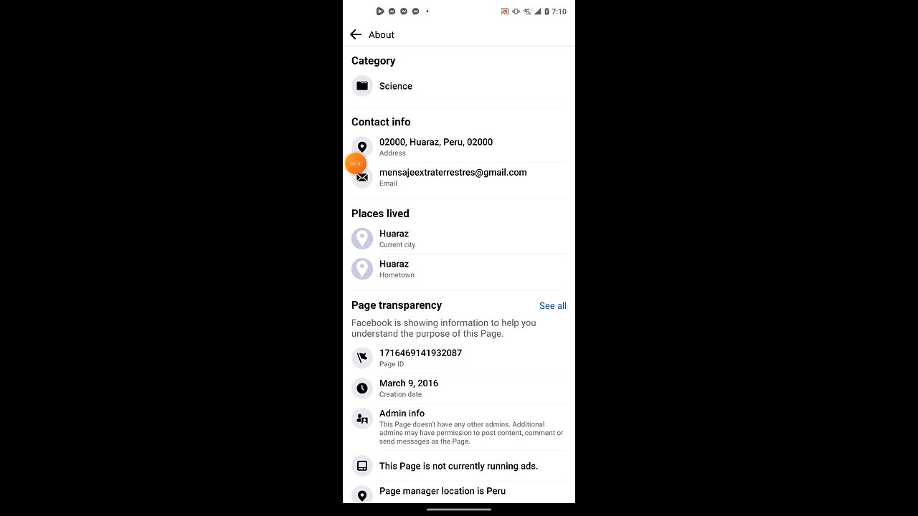Tap the mensajeextraterrestres@gmail.com email address
The height and width of the screenshot is (516, 918).
tap(453, 172)
